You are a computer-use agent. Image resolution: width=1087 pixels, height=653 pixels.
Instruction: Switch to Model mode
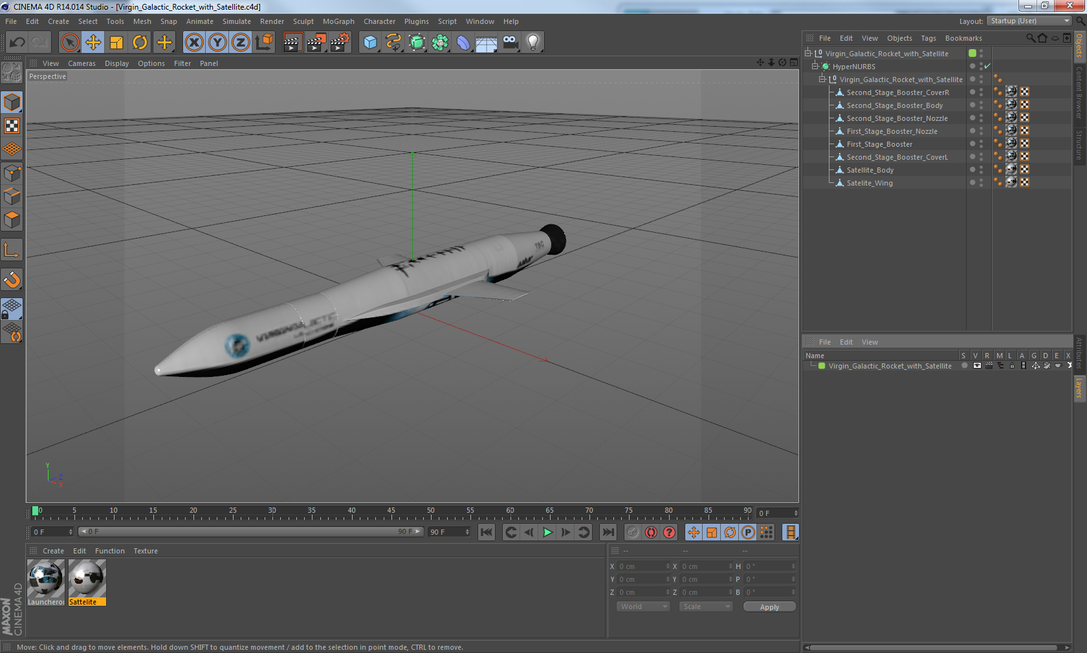[x=12, y=103]
